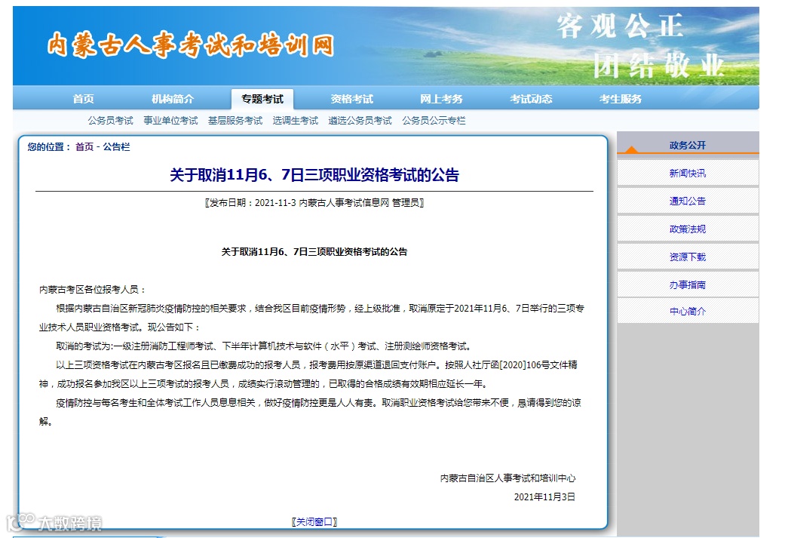Click the signature 内蒙古自治区人事考试和培训中心
Image resolution: width=785 pixels, height=538 pixels.
[x=507, y=478]
